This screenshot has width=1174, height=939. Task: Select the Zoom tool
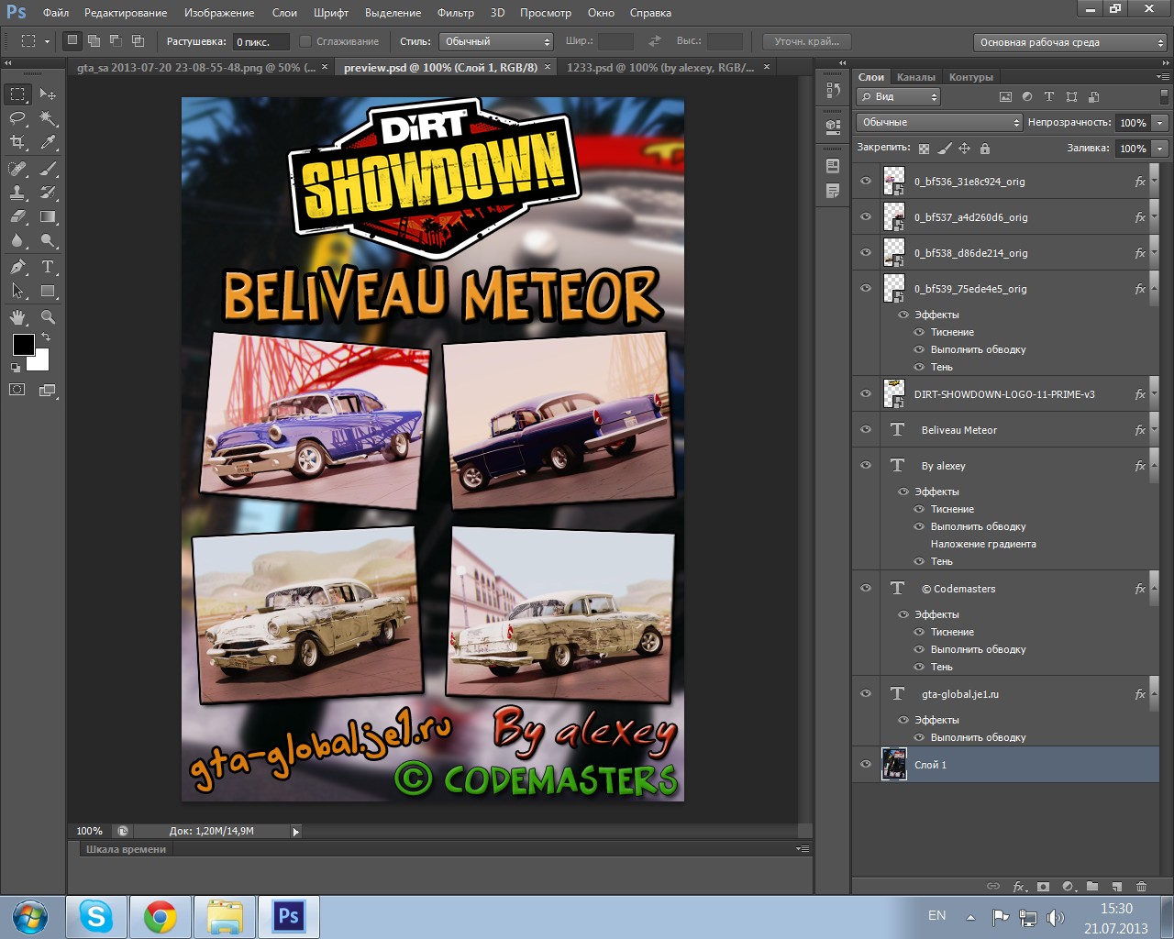pyautogui.click(x=48, y=317)
